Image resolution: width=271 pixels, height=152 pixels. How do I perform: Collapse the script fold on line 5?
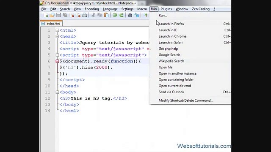pos(57,55)
